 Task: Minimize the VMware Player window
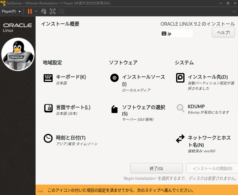coord(221,3)
